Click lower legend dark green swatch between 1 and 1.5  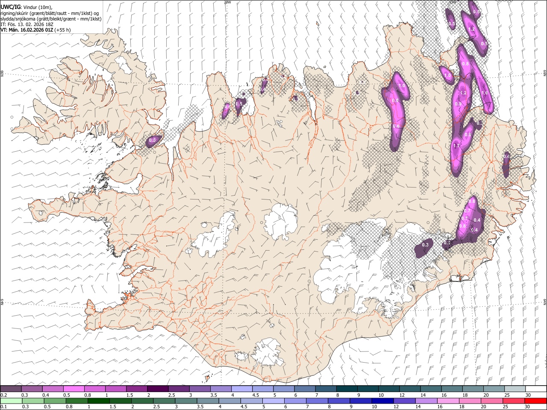tap(99, 401)
